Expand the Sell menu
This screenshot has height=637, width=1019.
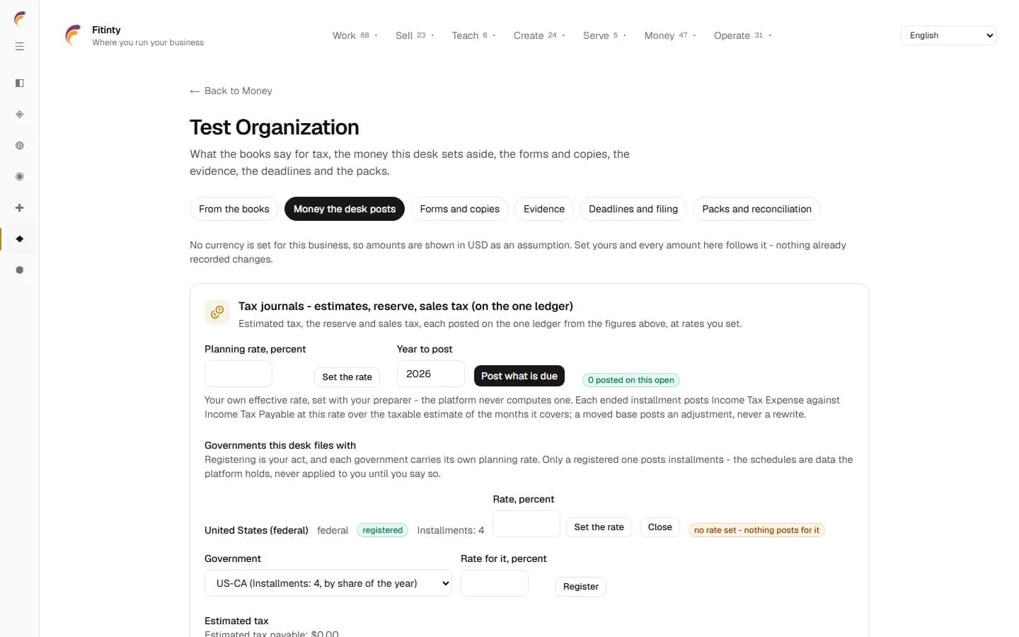coord(415,35)
